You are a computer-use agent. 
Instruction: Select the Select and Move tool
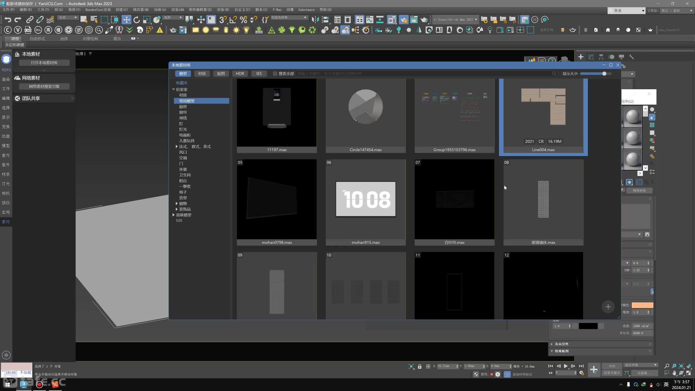click(x=126, y=20)
